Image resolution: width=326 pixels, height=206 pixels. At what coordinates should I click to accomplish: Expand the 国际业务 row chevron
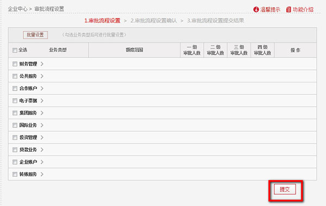click(x=42, y=125)
